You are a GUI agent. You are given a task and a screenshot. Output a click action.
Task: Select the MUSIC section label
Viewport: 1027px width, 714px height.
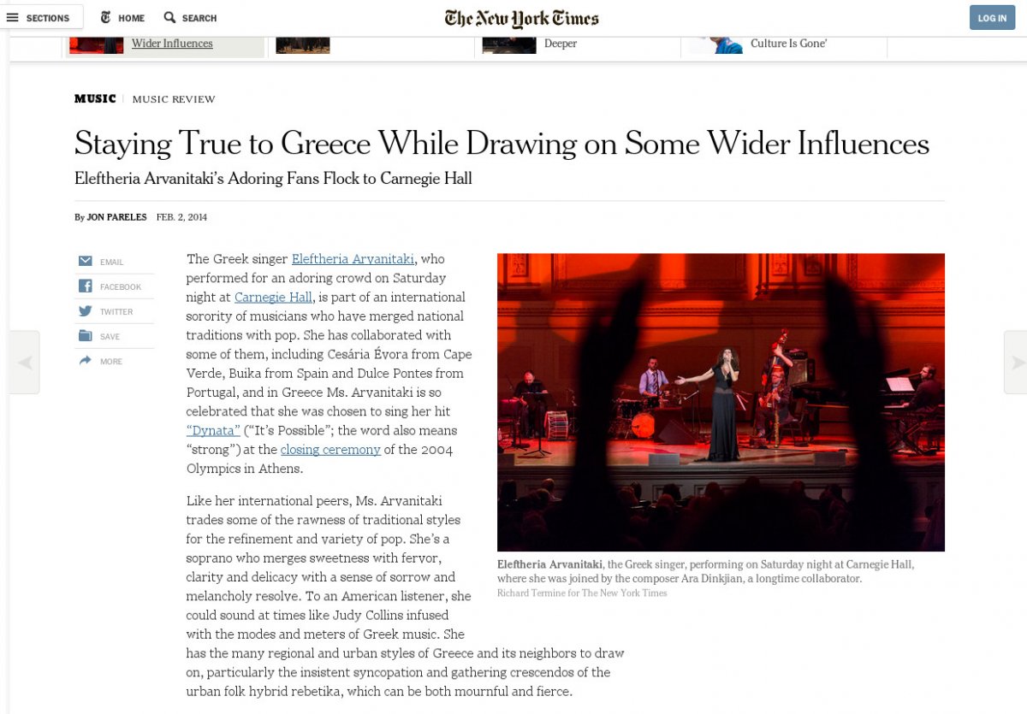(95, 99)
